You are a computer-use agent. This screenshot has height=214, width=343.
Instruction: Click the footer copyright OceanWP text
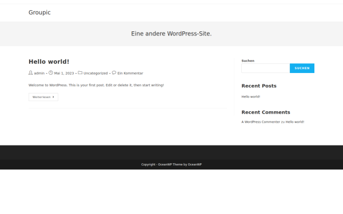click(171, 164)
